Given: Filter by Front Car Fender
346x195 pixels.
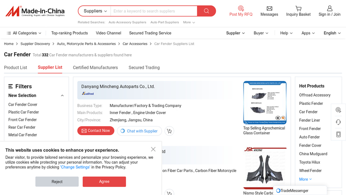Looking at the screenshot, I should [22, 120].
